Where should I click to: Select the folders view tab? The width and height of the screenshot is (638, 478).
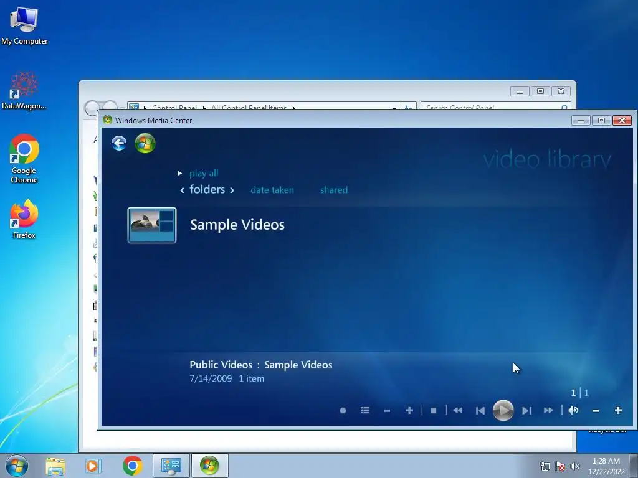(x=207, y=189)
